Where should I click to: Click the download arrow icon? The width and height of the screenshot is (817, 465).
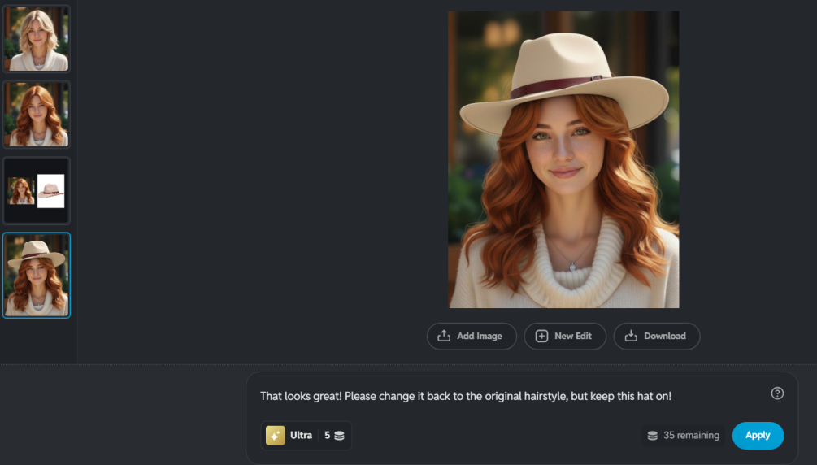point(631,336)
